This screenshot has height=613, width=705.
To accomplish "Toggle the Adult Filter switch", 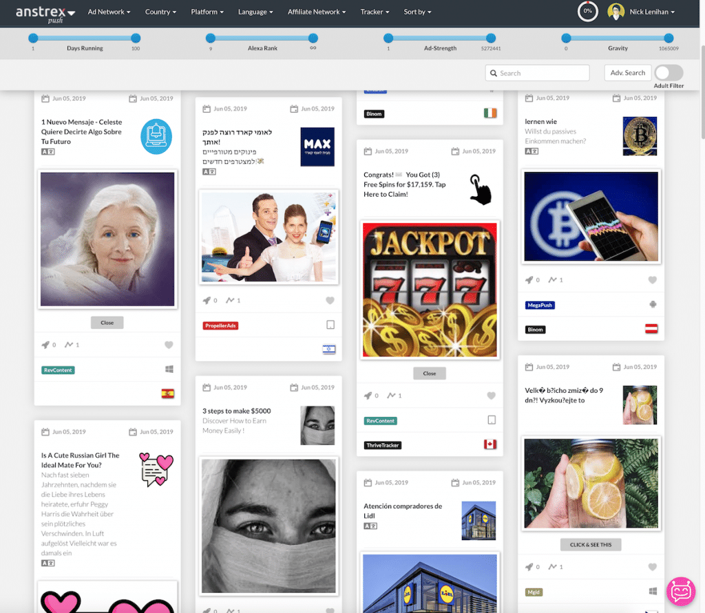I will click(668, 73).
